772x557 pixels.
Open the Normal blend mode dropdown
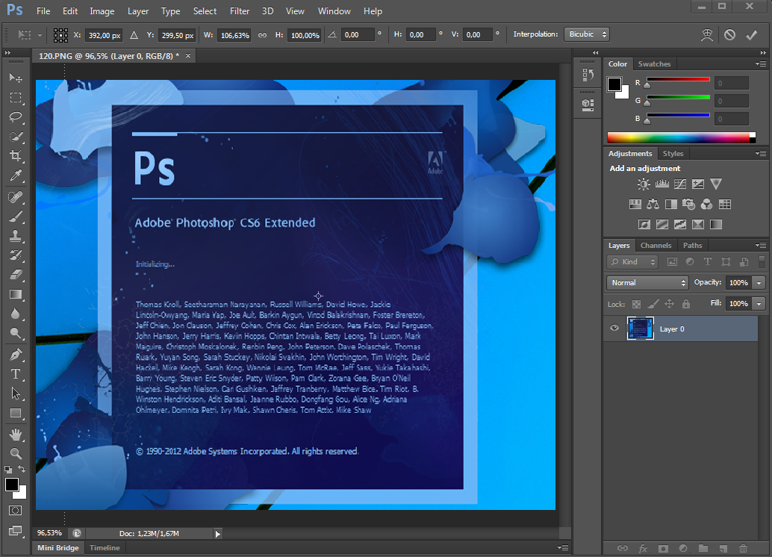647,283
